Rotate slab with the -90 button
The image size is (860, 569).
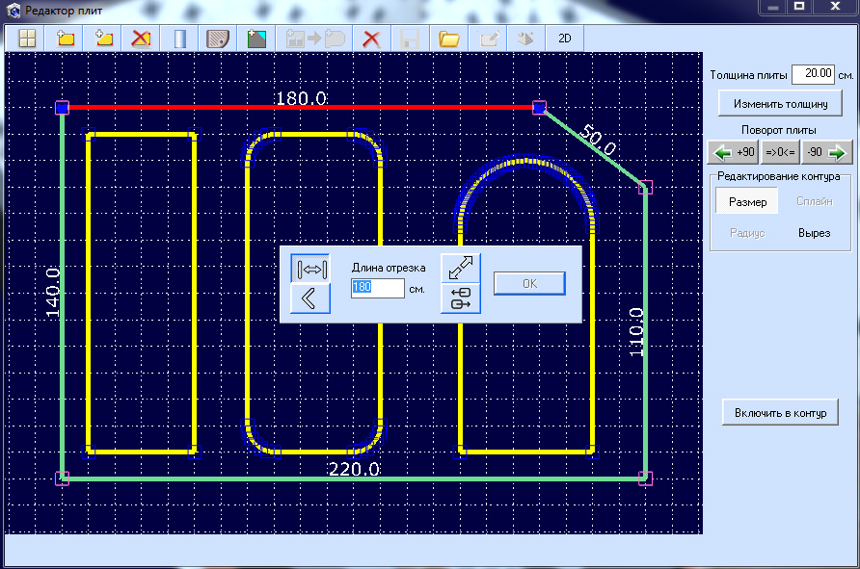(826, 152)
